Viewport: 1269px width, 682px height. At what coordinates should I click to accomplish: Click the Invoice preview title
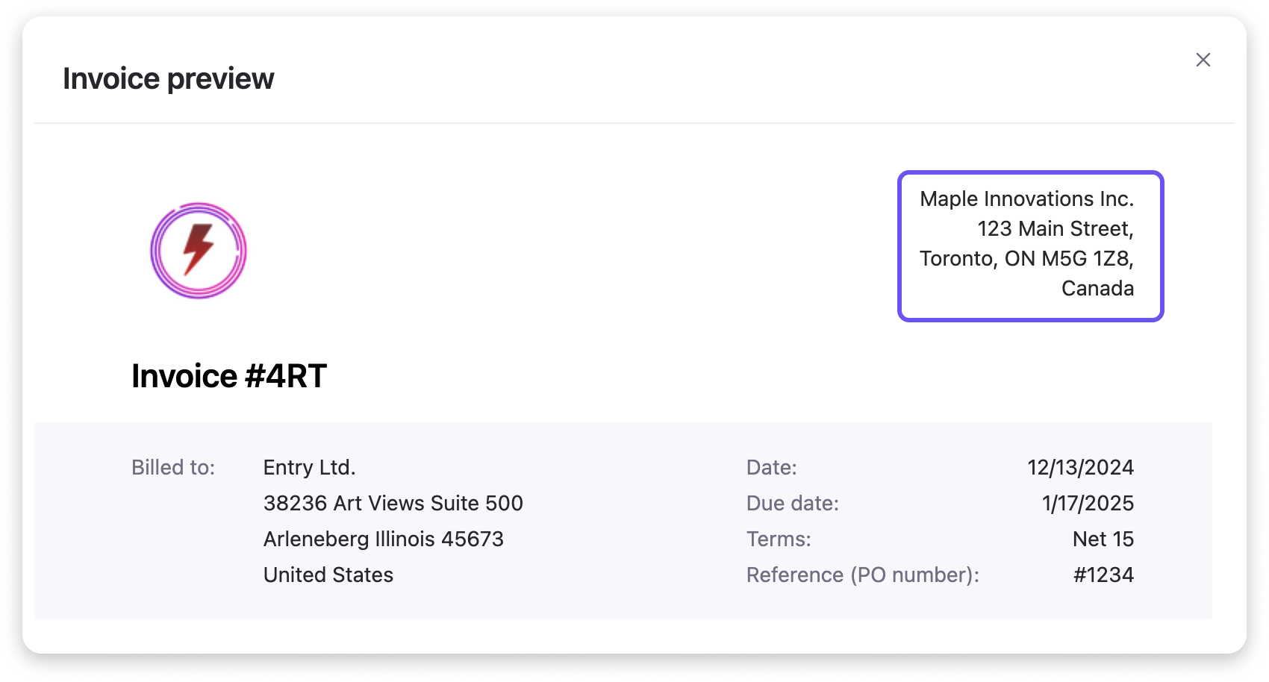(x=169, y=78)
